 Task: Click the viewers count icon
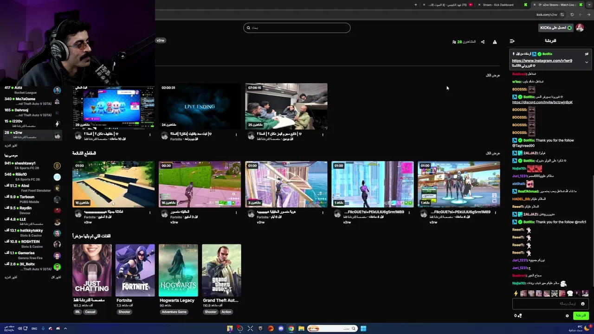454,42
